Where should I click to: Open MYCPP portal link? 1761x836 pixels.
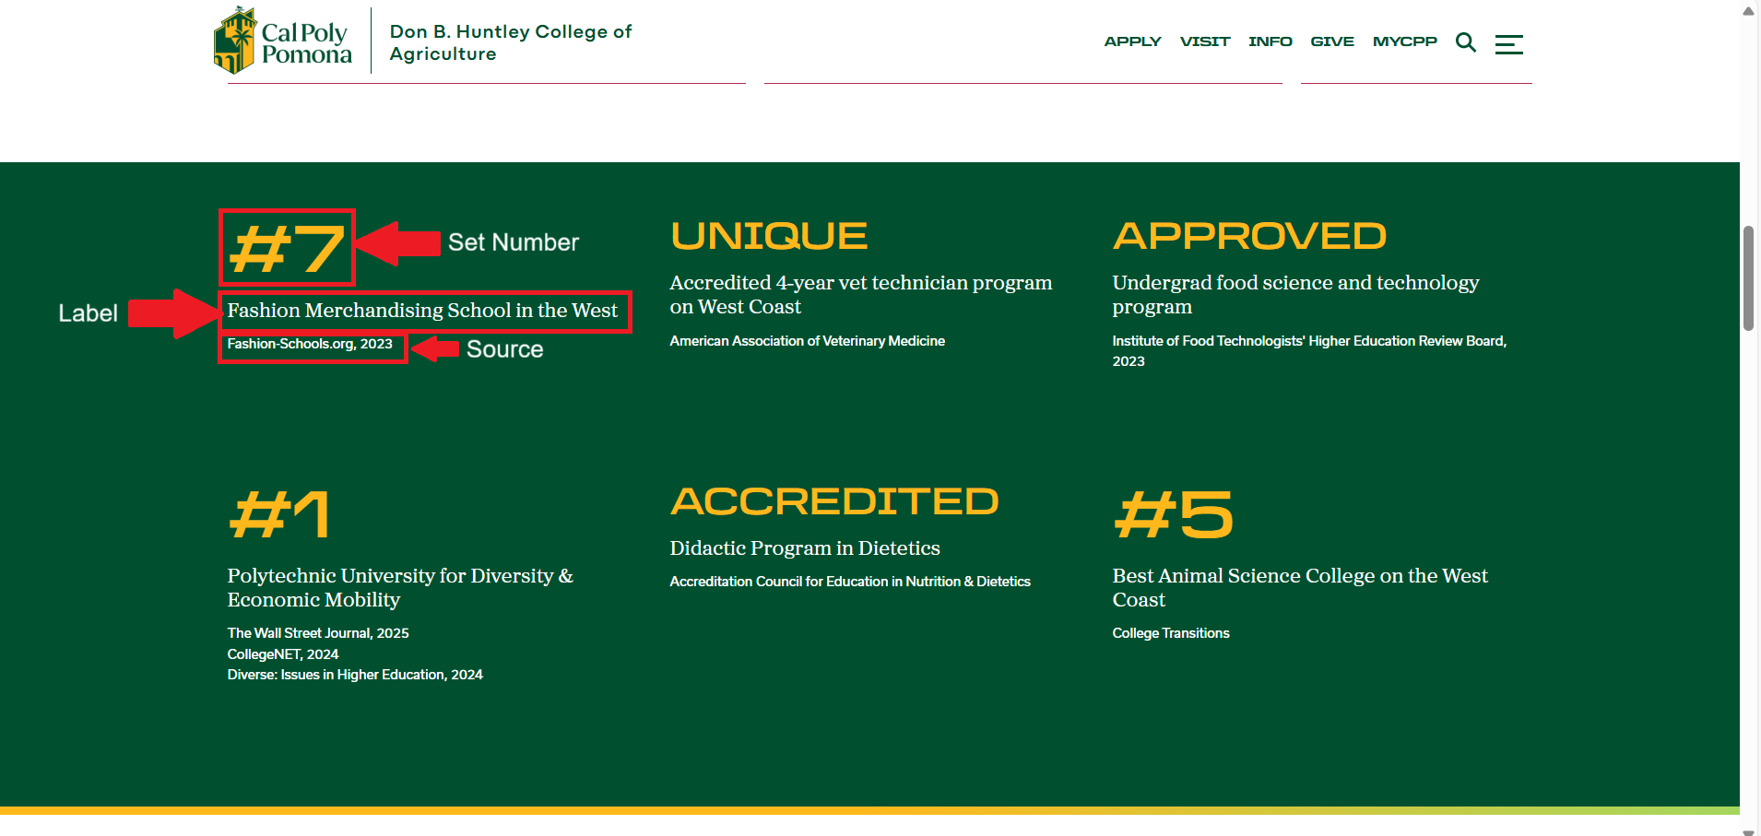click(x=1404, y=41)
